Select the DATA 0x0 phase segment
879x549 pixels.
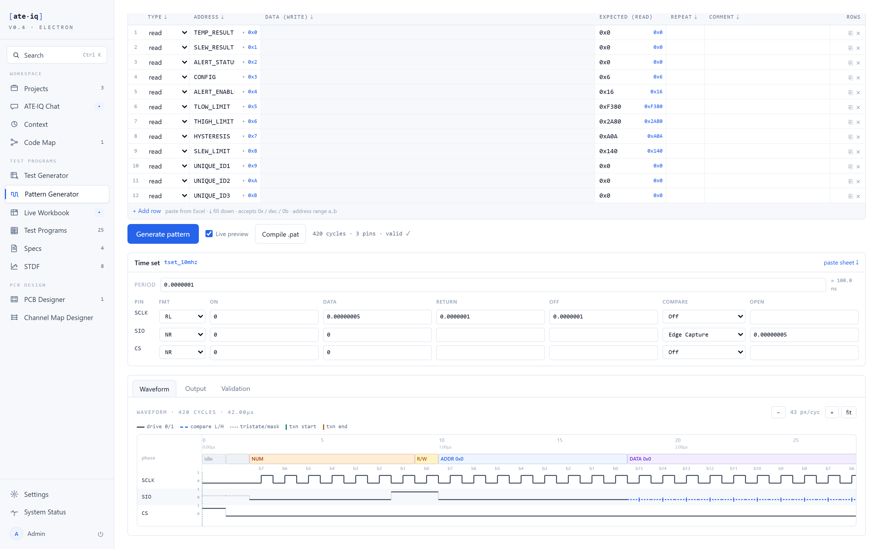741,459
